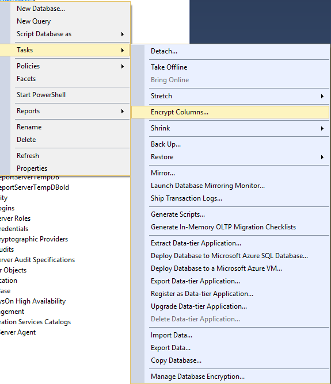Screen dimensions: 331x384
Task: Select Cryptographic Providers tree node
Action: click(x=33, y=239)
